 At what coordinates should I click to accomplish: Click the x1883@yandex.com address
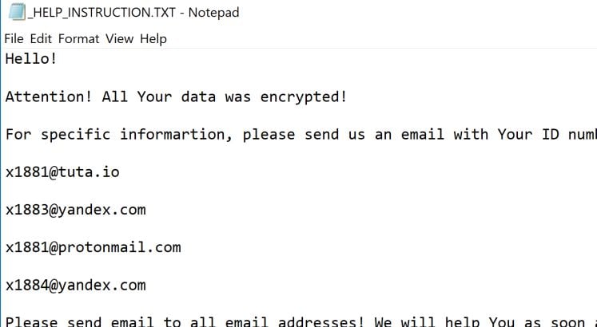pos(75,210)
